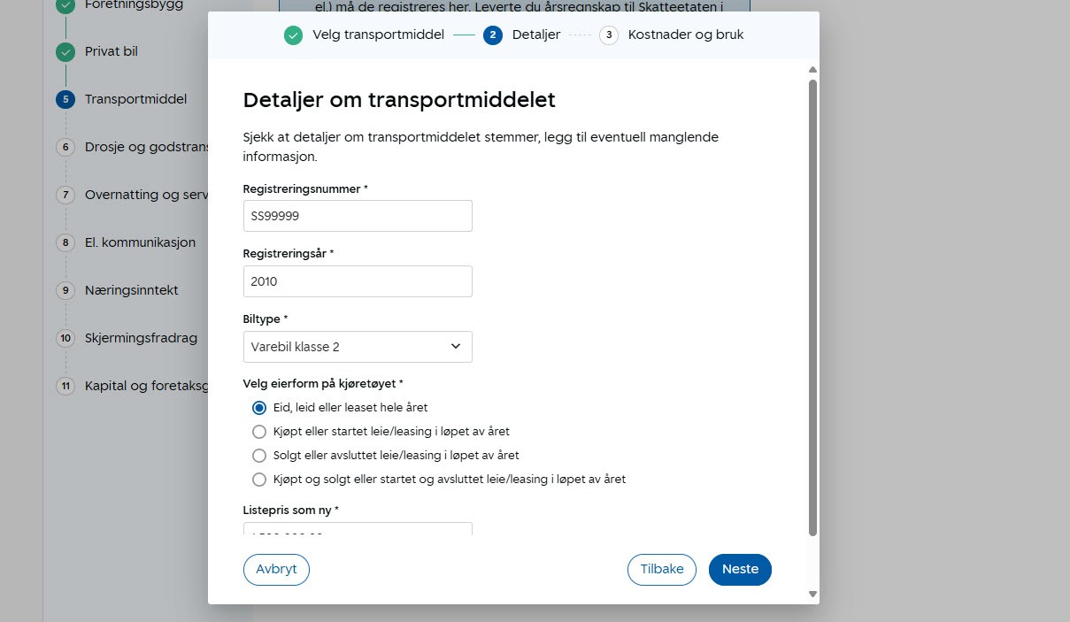Open the Biltype dropdown
Screen dimensions: 1070x622
[358, 347]
